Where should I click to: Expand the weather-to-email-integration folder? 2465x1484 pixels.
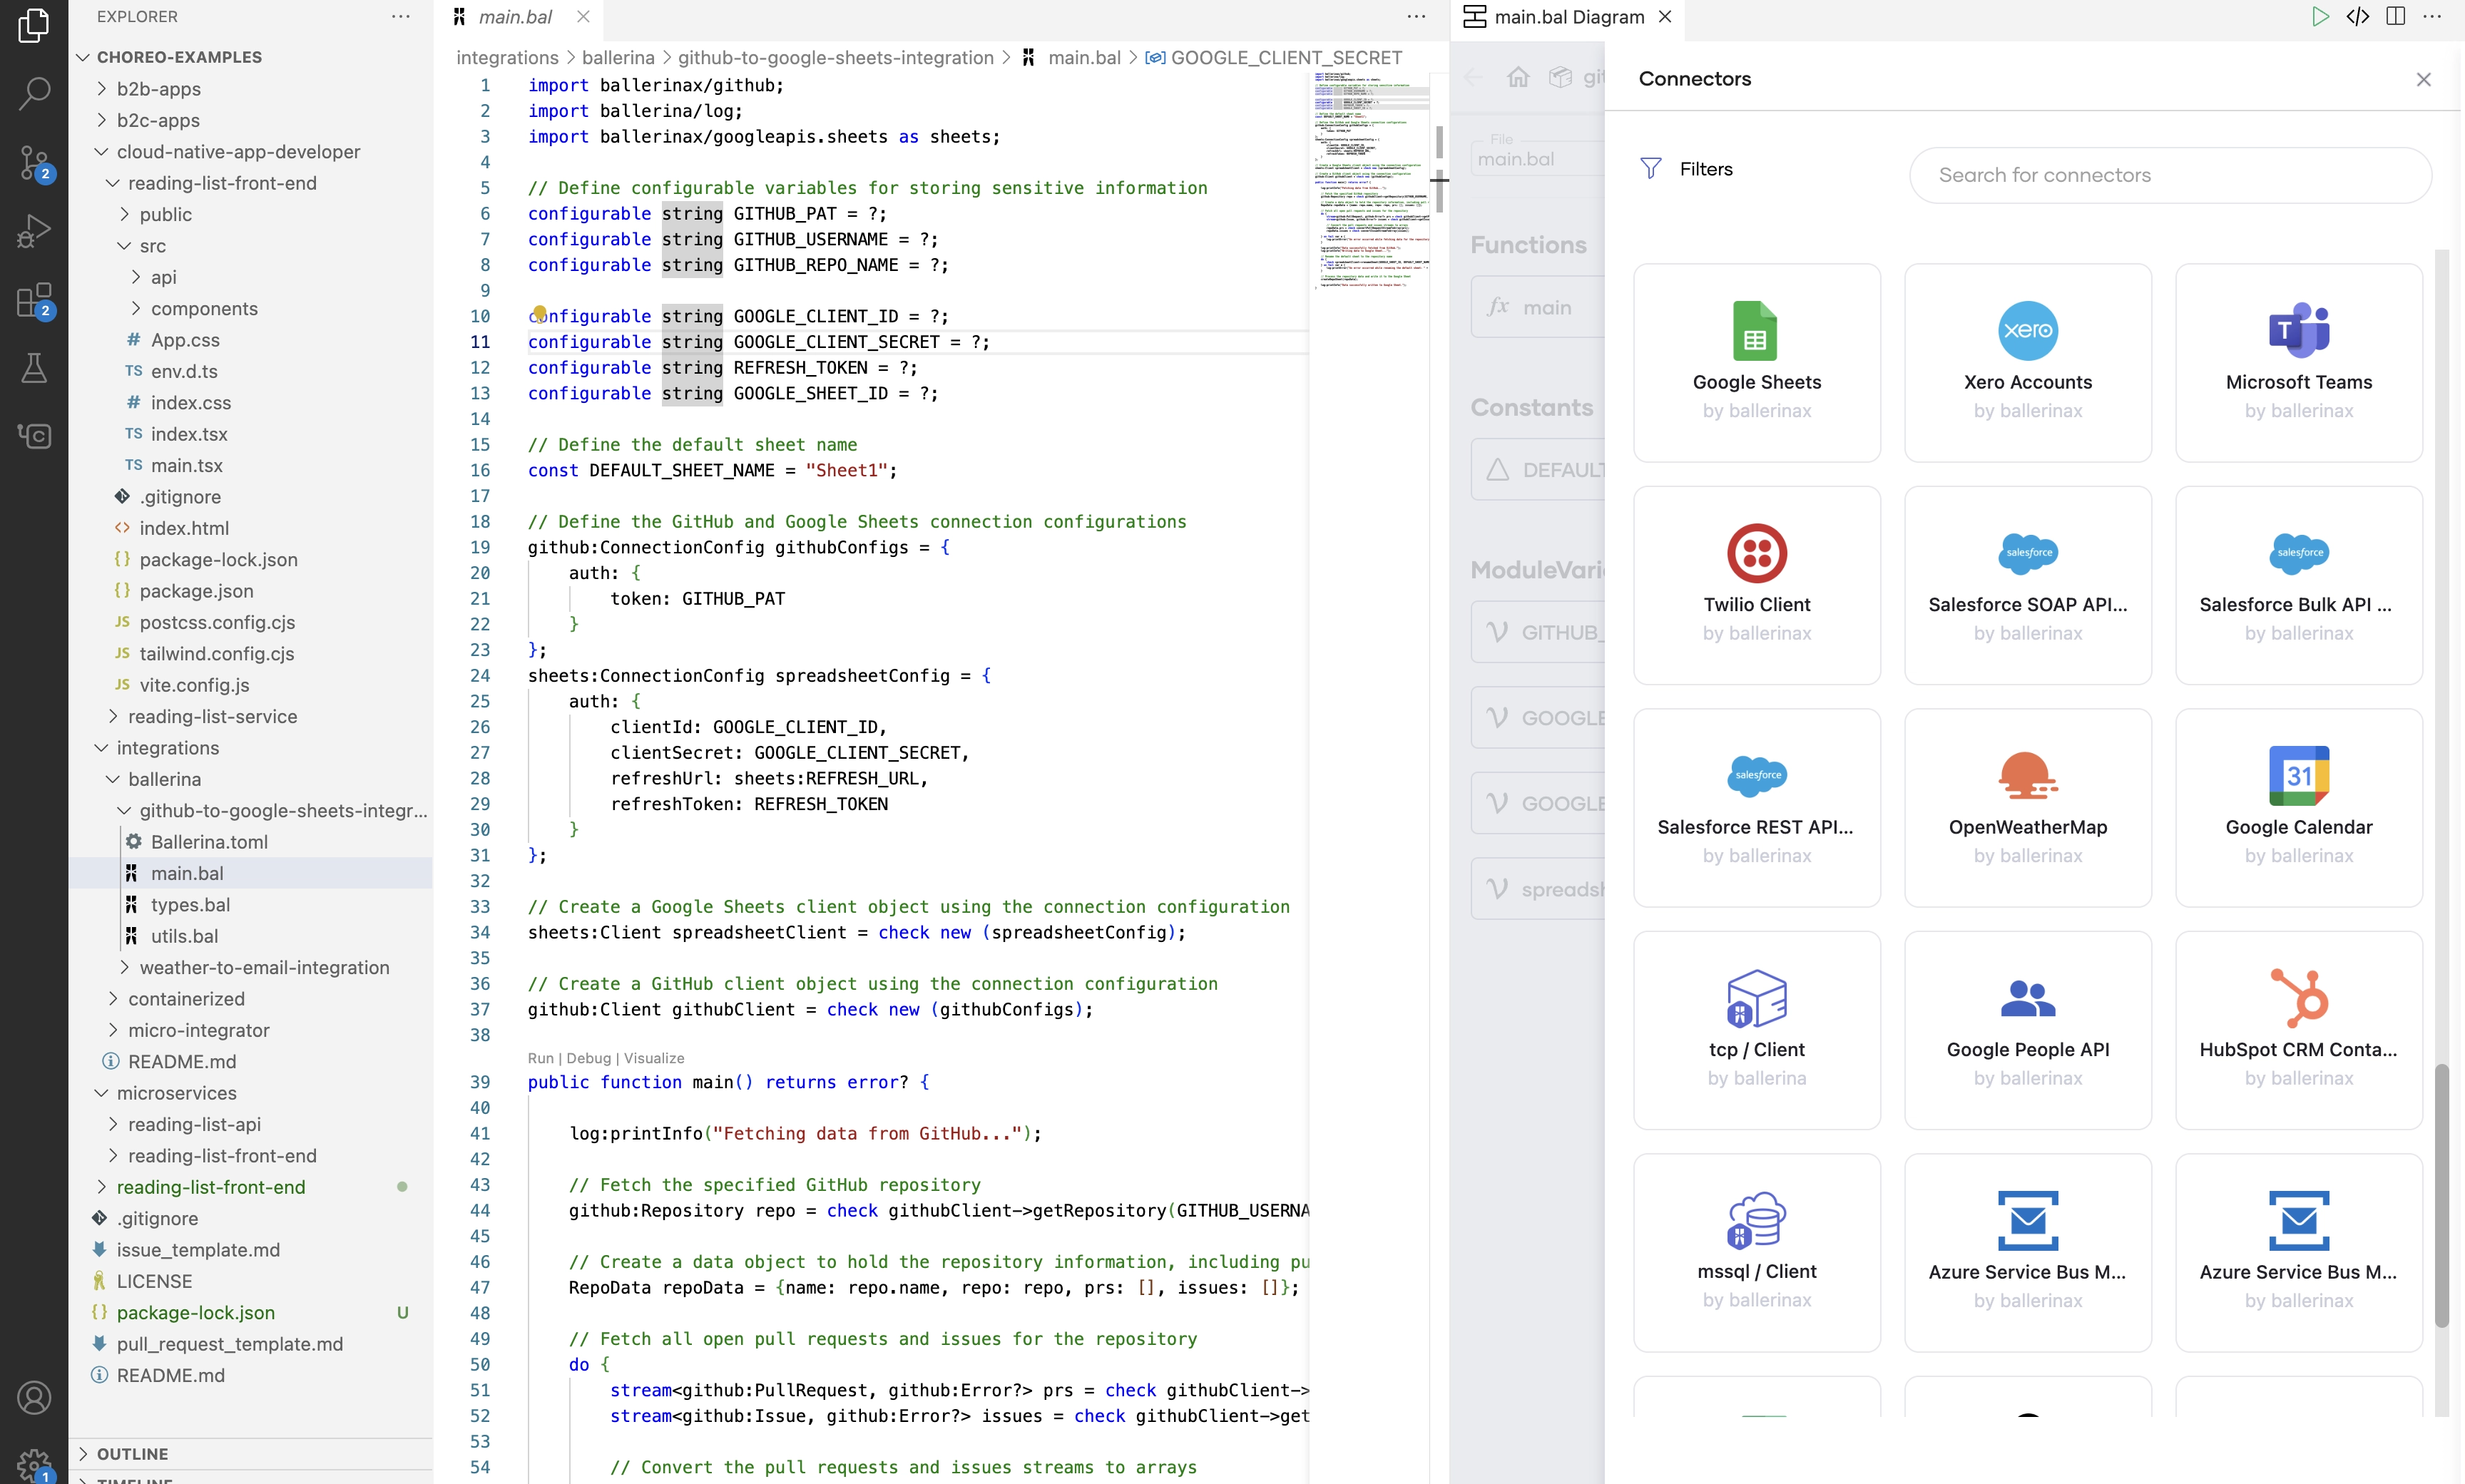(250, 967)
